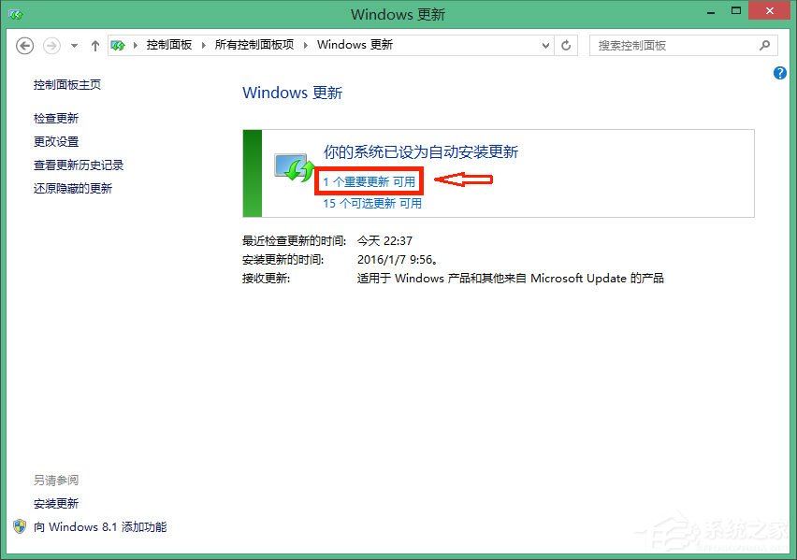
Task: Expand the address bar dropdown chevron
Action: point(544,45)
